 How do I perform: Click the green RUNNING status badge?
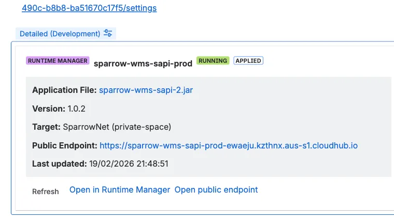[x=213, y=61]
